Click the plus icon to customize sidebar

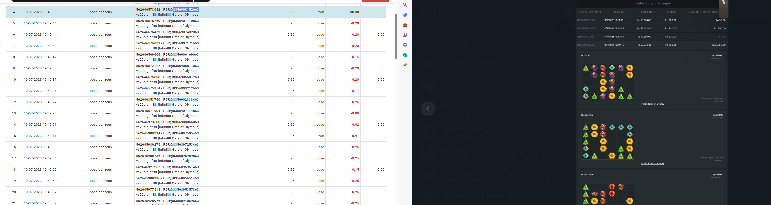tap(405, 76)
